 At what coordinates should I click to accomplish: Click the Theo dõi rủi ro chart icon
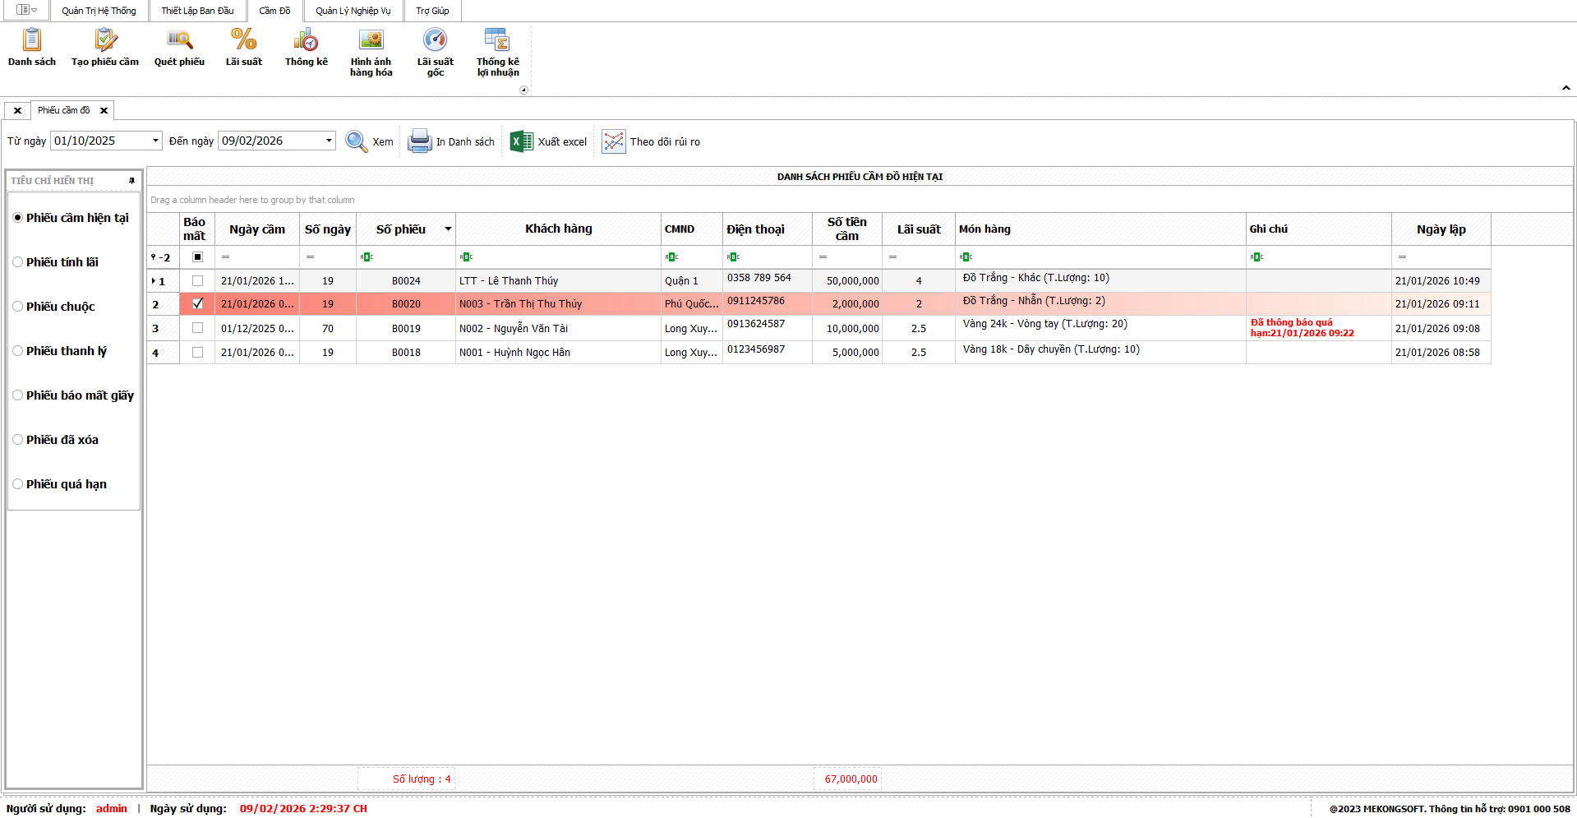[613, 141]
